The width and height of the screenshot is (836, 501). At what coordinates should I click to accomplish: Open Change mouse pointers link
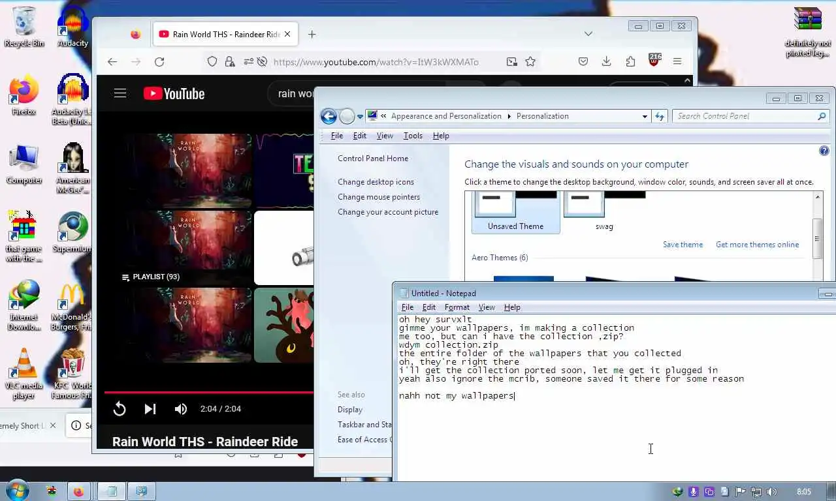pyautogui.click(x=379, y=197)
